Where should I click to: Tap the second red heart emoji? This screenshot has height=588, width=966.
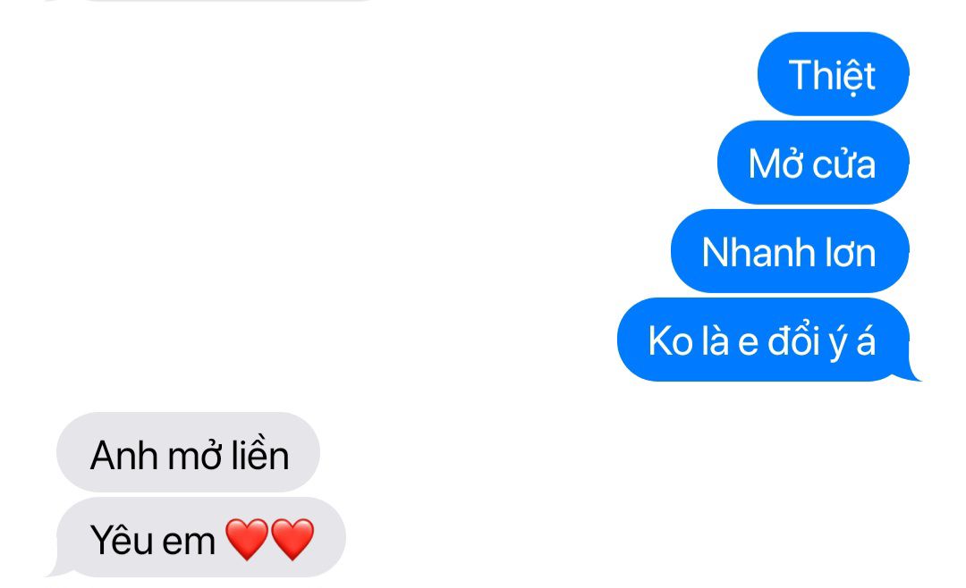pyautogui.click(x=292, y=539)
